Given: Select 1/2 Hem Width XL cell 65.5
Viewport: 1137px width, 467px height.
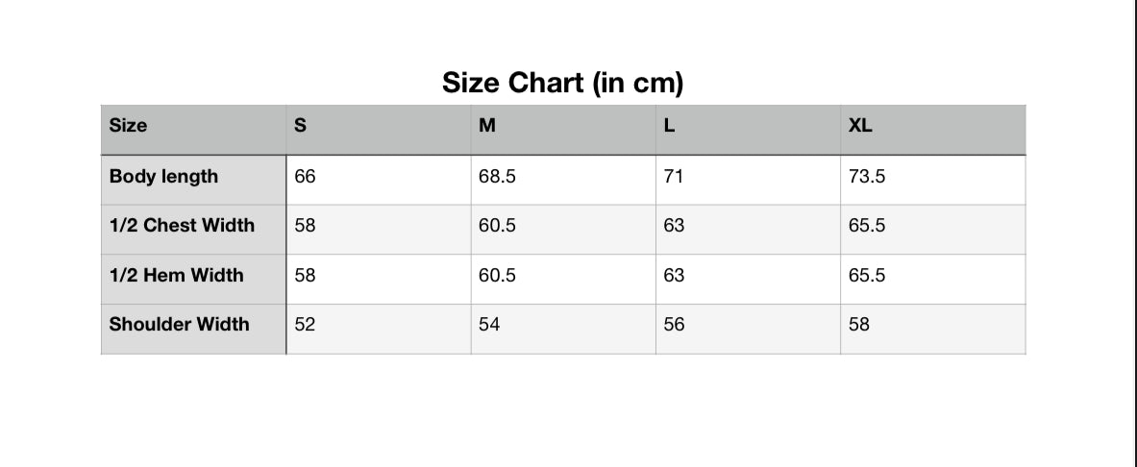Looking at the screenshot, I should click(933, 280).
